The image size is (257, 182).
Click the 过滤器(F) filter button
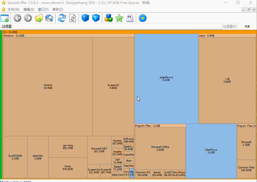click(230, 26)
